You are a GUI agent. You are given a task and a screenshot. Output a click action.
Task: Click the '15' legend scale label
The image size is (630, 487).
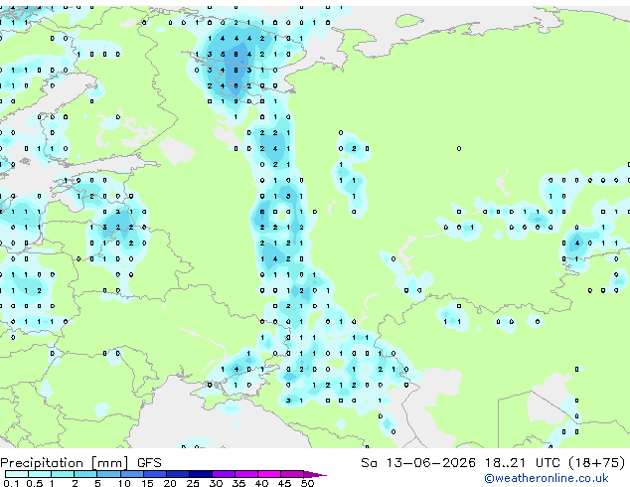(x=147, y=483)
